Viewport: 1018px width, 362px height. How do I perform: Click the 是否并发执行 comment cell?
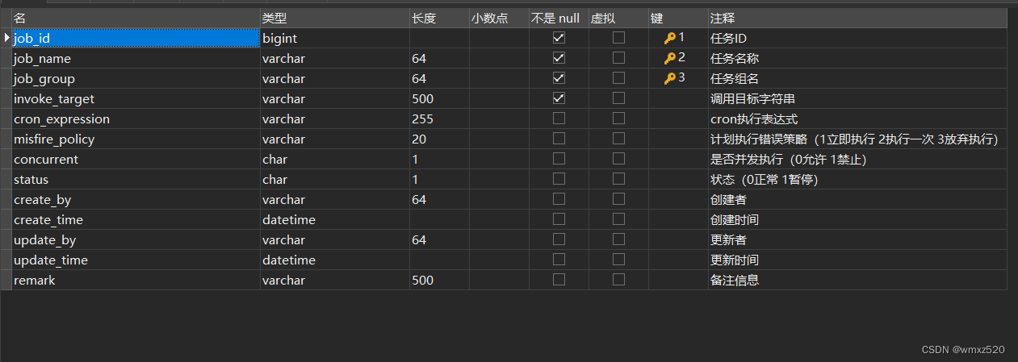point(857,159)
